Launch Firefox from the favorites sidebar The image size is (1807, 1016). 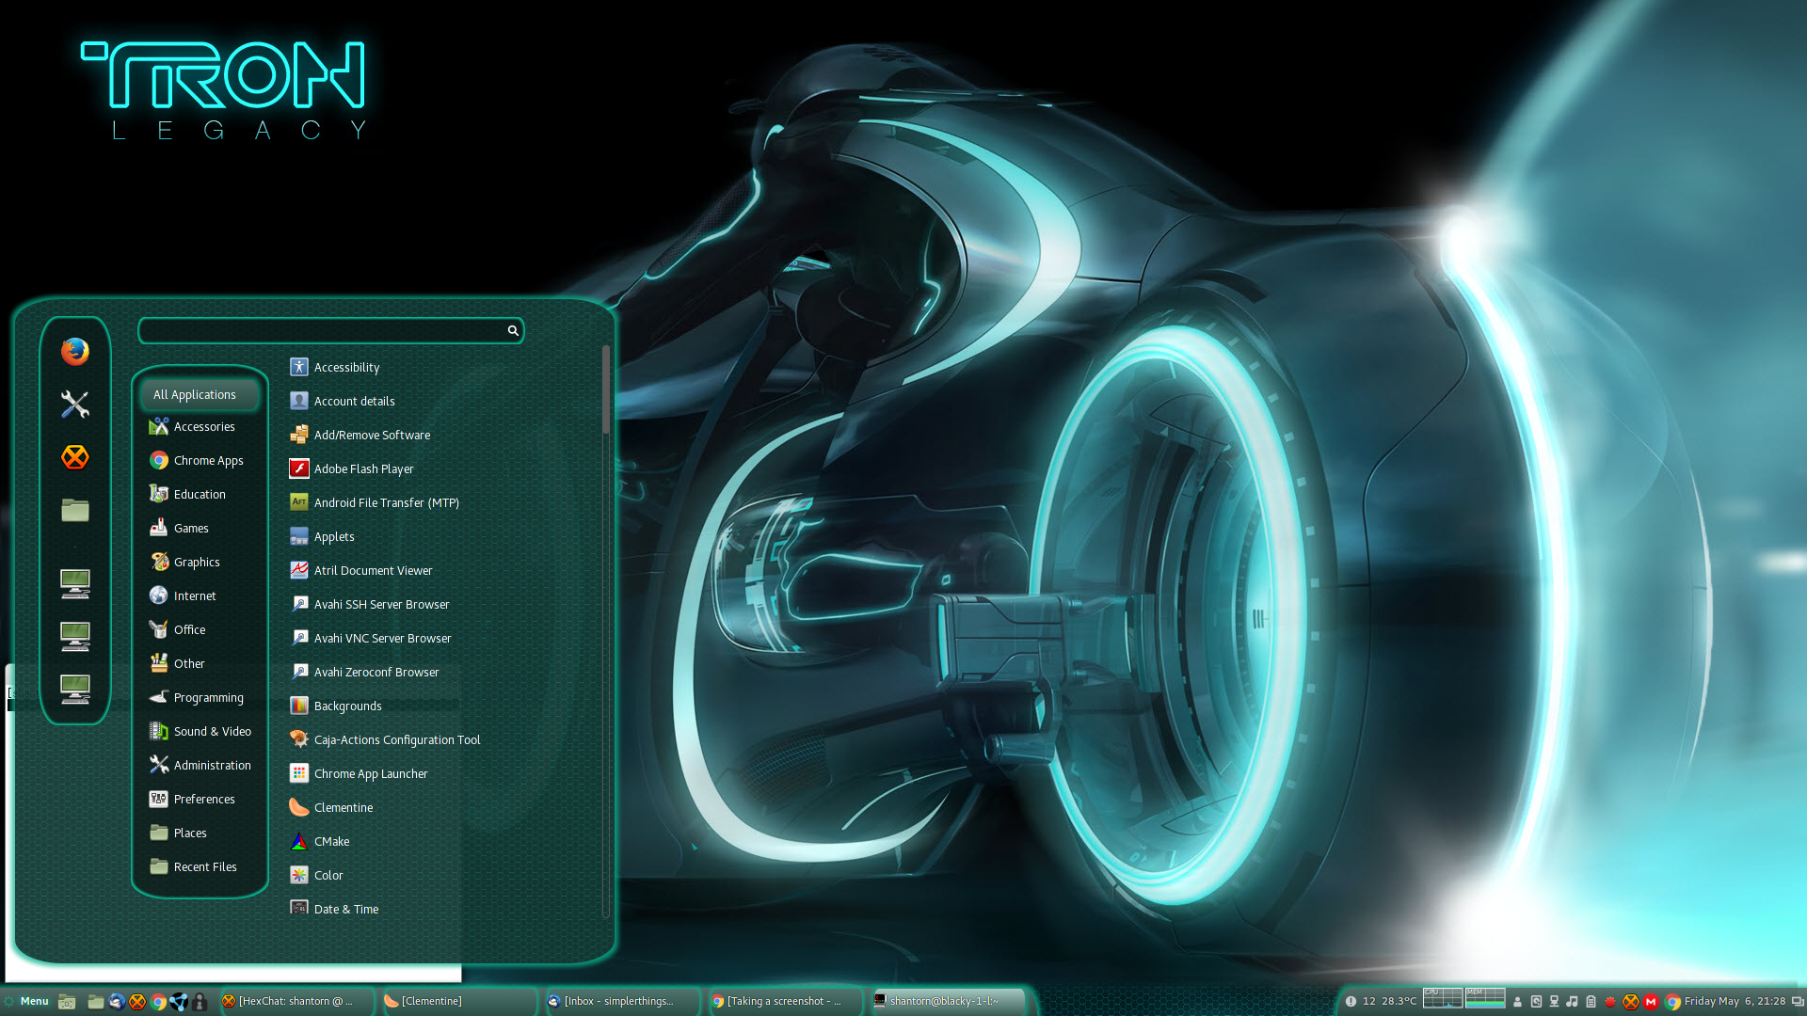pyautogui.click(x=75, y=352)
